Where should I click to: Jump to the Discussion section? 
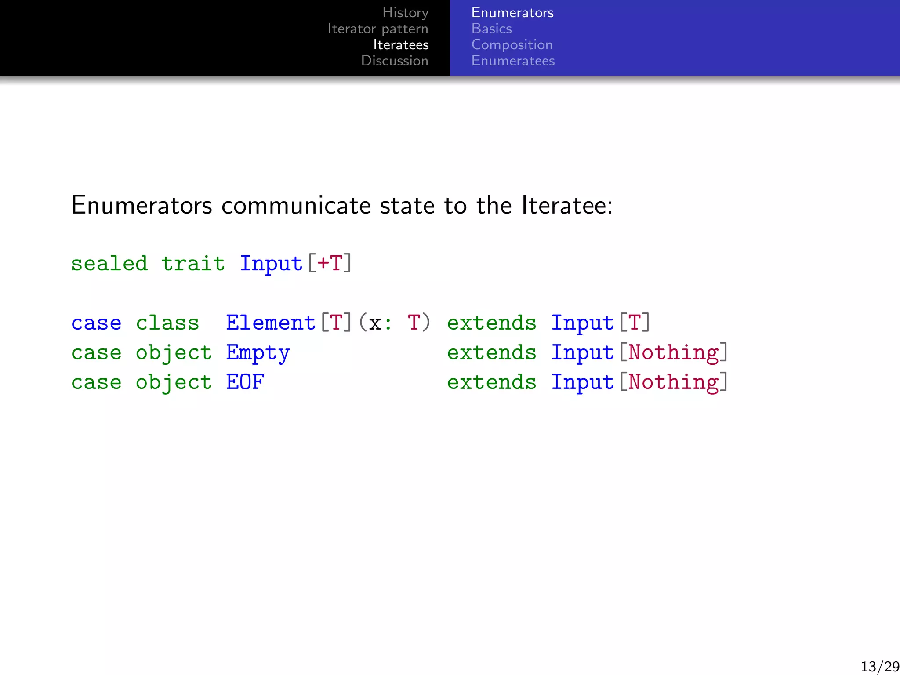pyautogui.click(x=395, y=61)
